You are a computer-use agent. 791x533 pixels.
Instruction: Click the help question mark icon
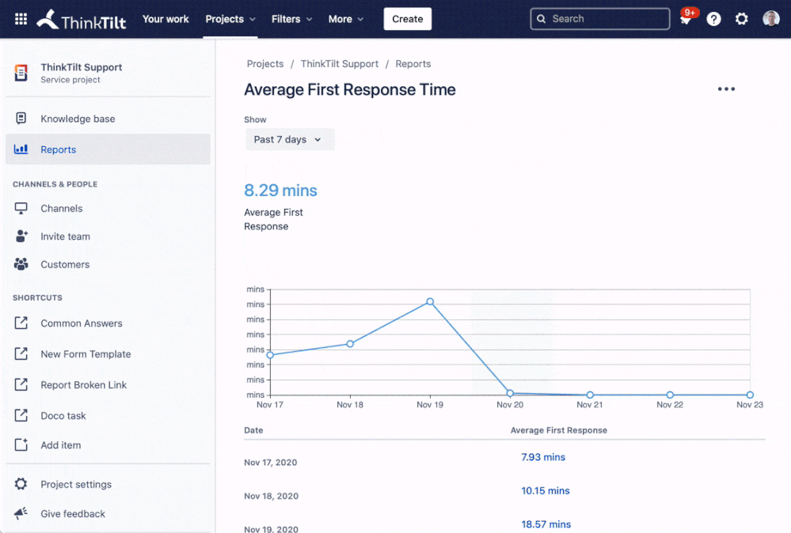713,19
